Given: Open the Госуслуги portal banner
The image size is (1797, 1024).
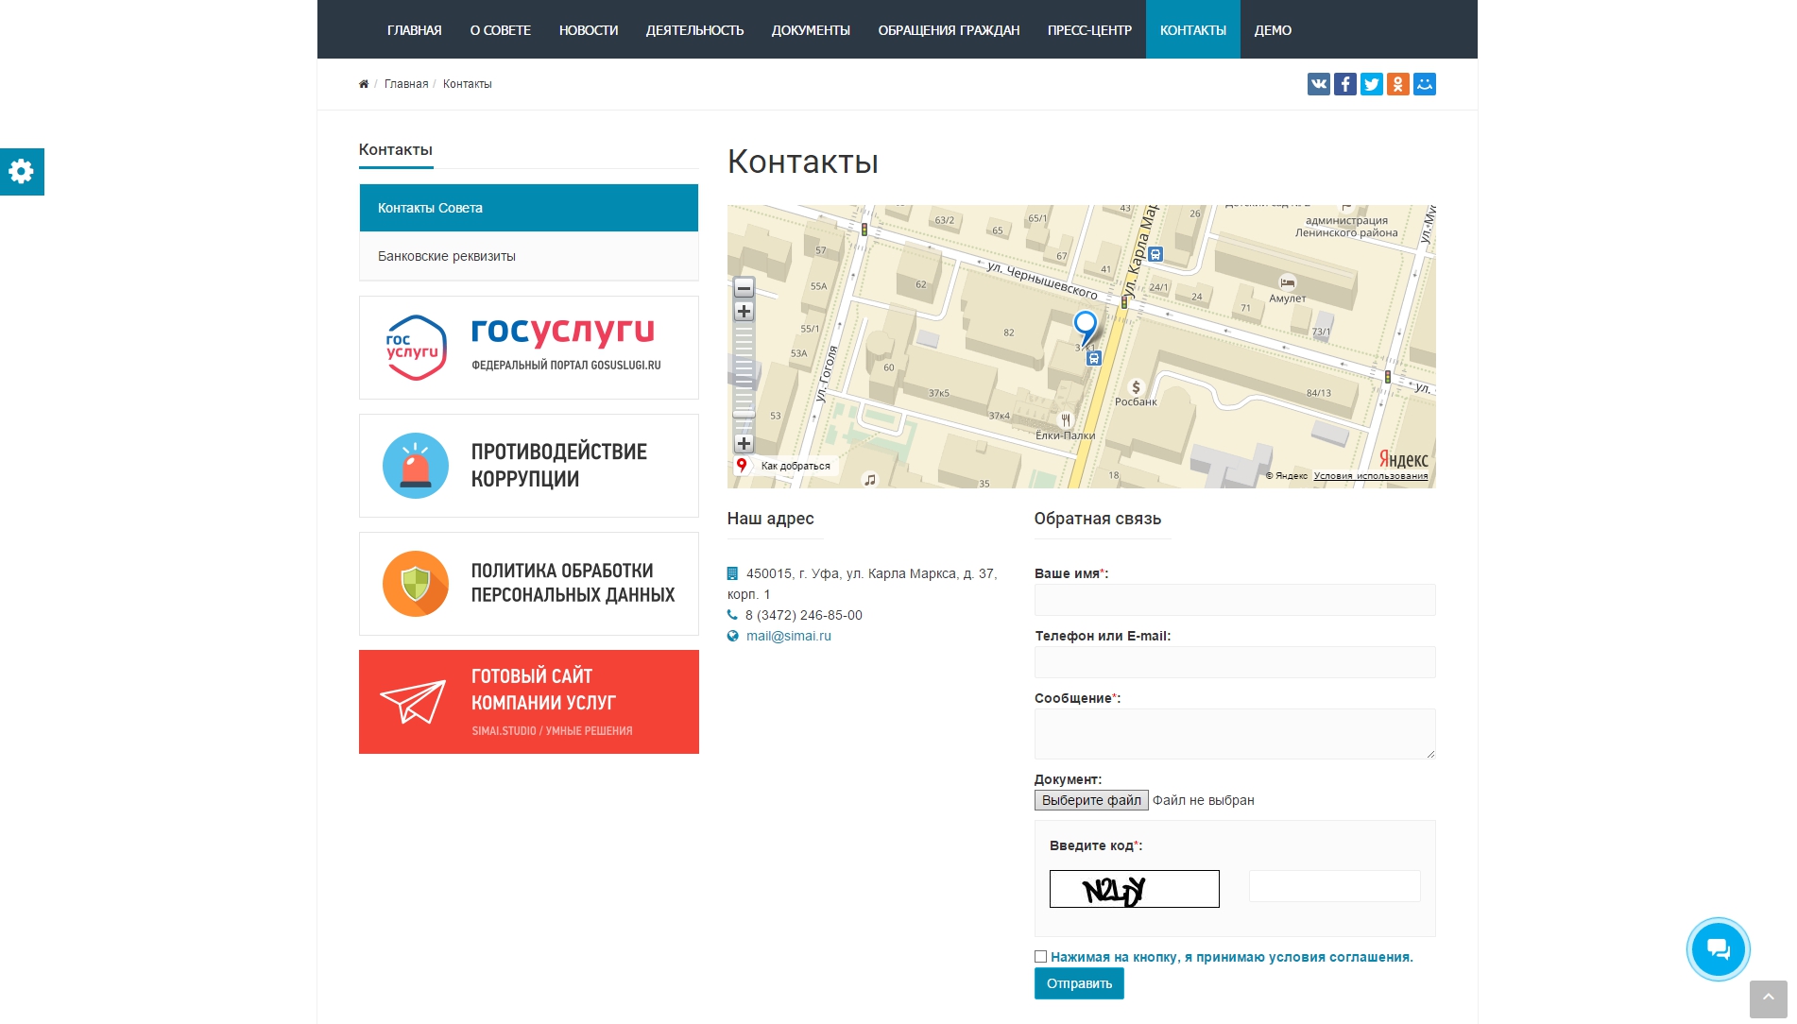Looking at the screenshot, I should (x=528, y=348).
